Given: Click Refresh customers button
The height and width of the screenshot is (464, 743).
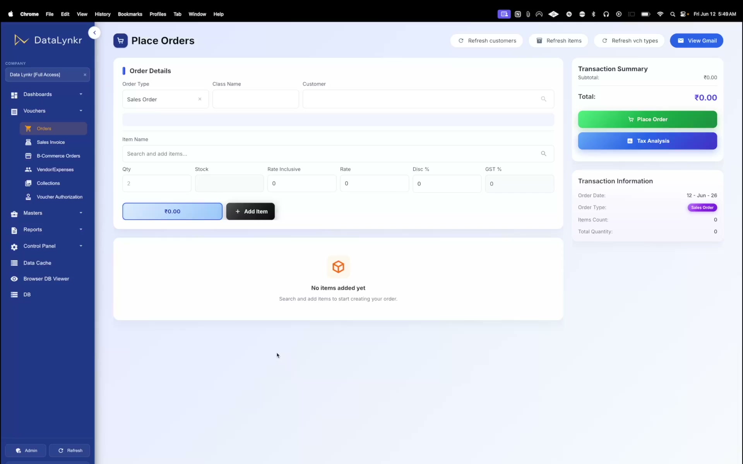Looking at the screenshot, I should [x=486, y=41].
